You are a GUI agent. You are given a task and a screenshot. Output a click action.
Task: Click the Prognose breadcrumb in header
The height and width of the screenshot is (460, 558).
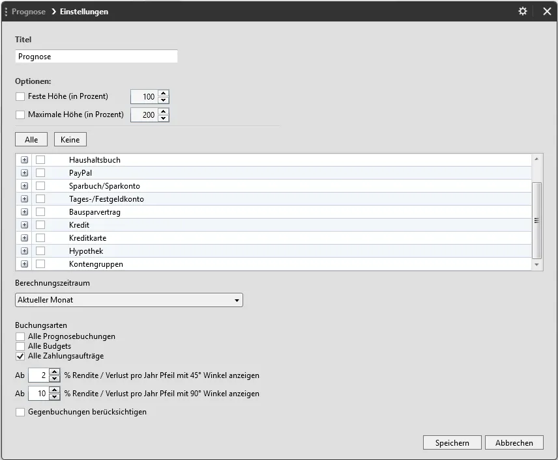[29, 12]
